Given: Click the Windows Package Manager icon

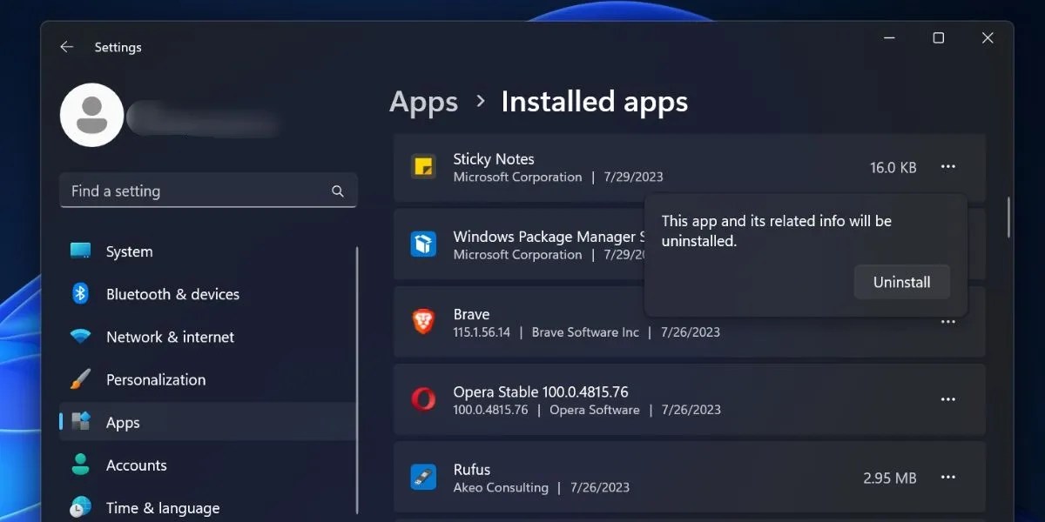Looking at the screenshot, I should point(422,244).
